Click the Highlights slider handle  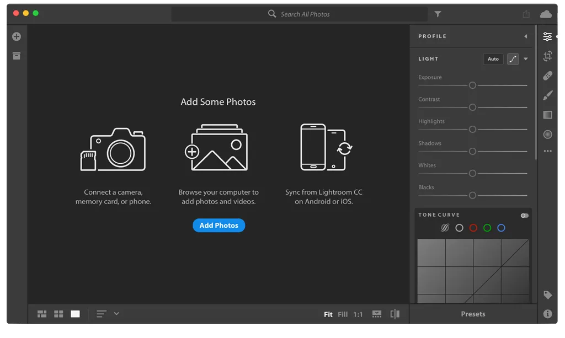click(472, 129)
